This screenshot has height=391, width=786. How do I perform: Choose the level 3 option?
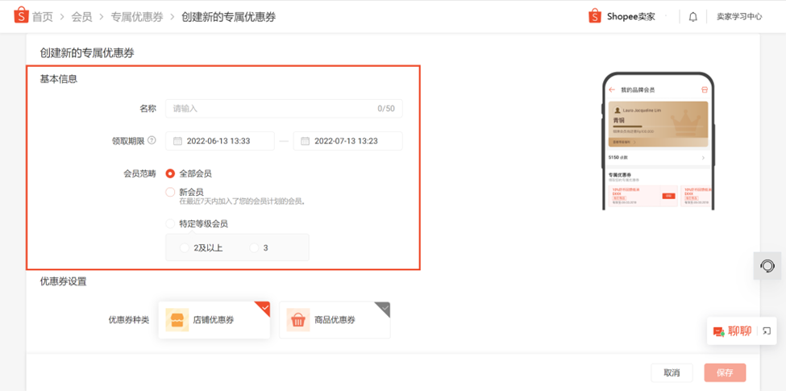tap(254, 247)
